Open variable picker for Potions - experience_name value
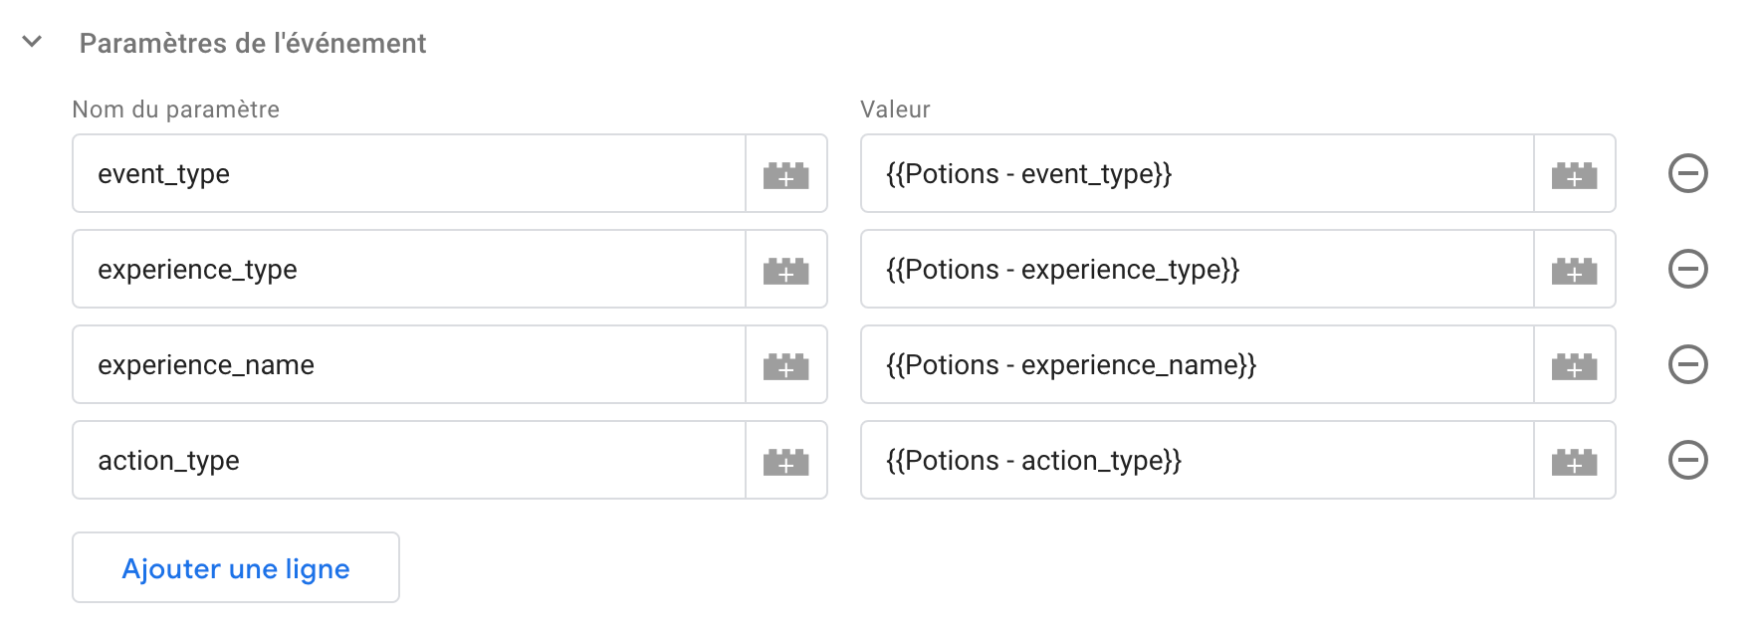 1575,365
